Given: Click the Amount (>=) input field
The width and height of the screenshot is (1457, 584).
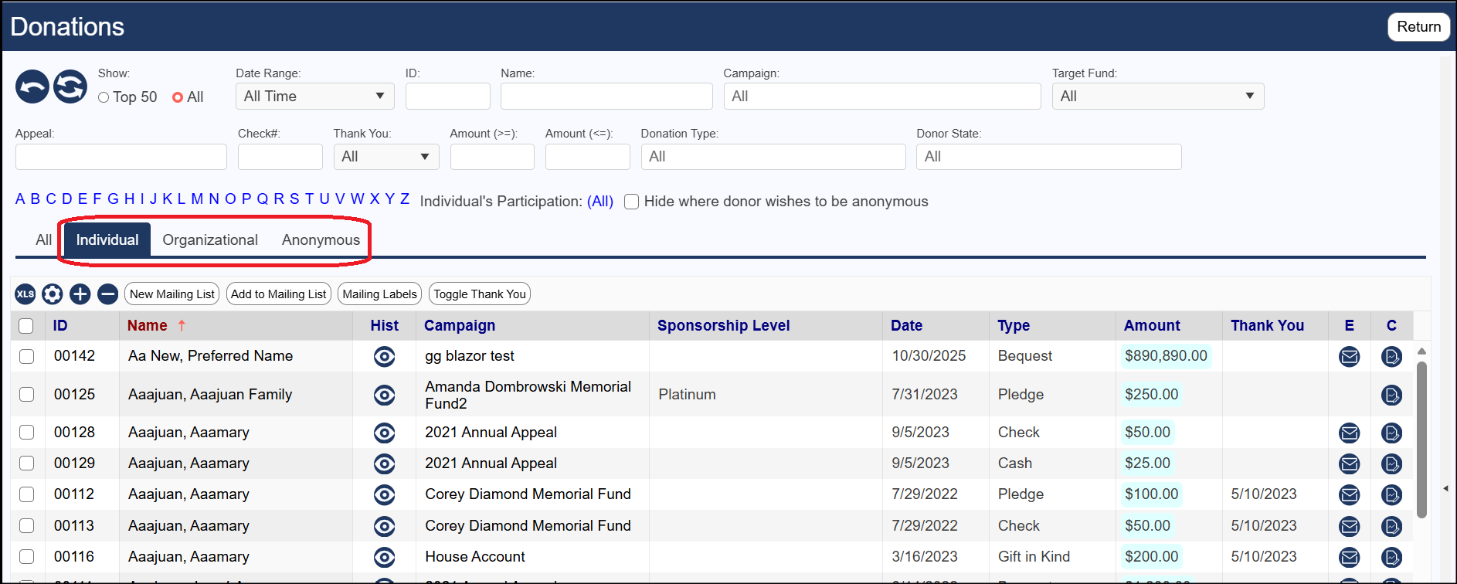Looking at the screenshot, I should click(492, 157).
